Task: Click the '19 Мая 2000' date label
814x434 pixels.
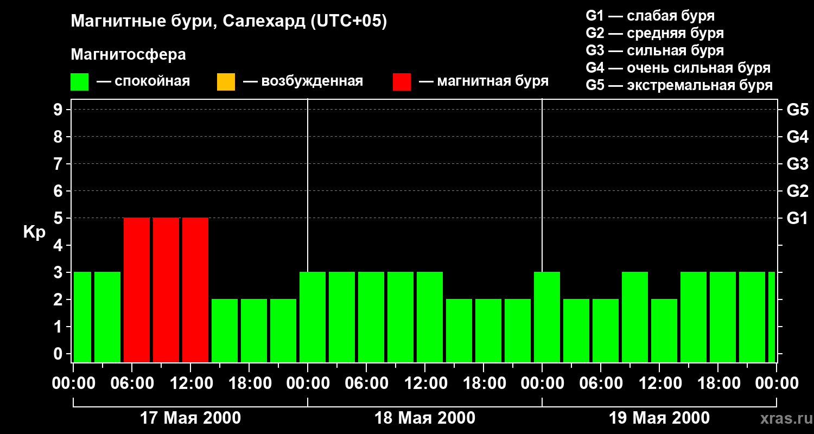Action: 659,418
